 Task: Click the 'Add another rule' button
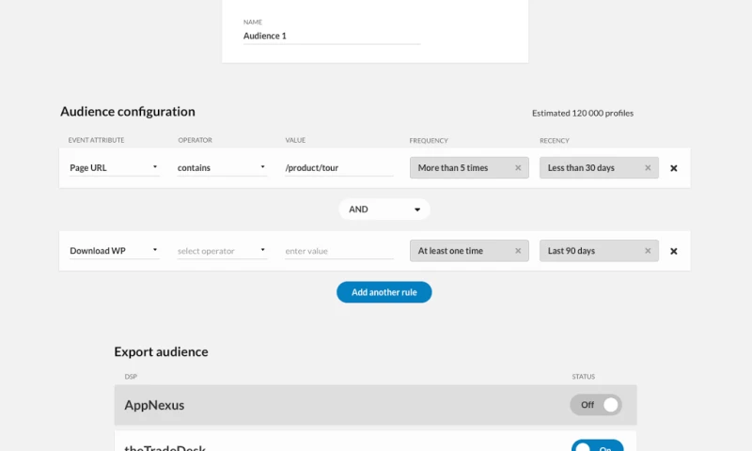click(384, 292)
